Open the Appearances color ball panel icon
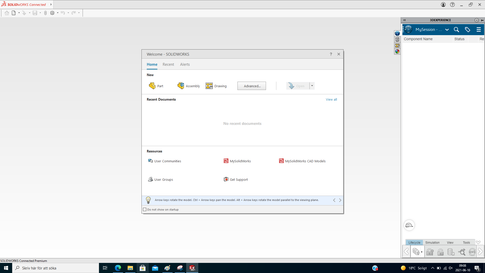The image size is (485, 273). pyautogui.click(x=397, y=52)
